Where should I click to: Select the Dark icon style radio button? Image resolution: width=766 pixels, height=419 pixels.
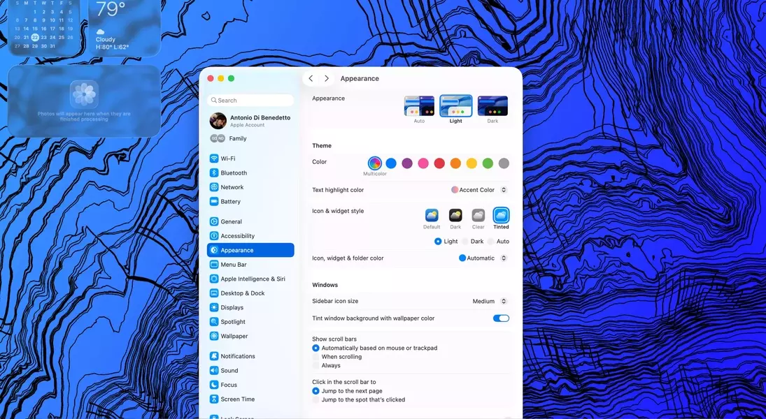click(x=465, y=242)
